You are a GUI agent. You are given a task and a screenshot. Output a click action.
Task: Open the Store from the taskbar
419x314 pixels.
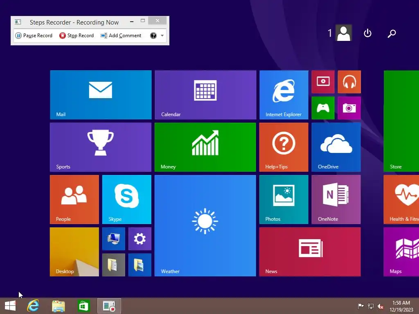tap(83, 306)
